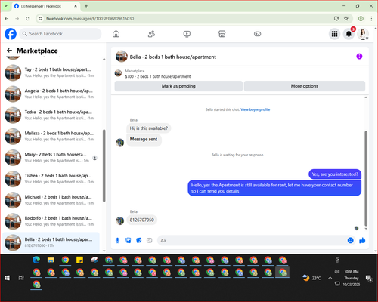The image size is (378, 302).
Task: Open the tab search dropdown arrow
Action: pos(6,6)
